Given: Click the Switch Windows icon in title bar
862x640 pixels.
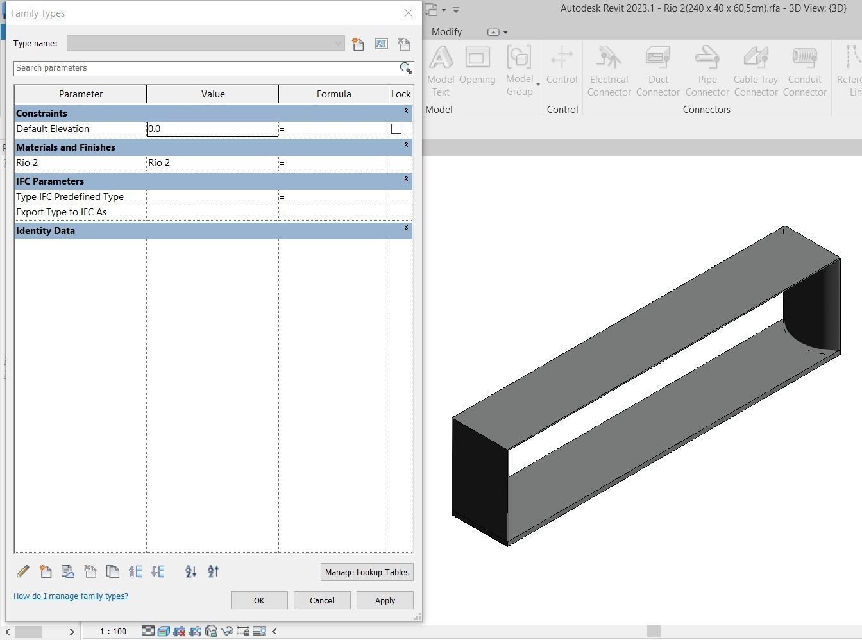Looking at the screenshot, I should [431, 10].
